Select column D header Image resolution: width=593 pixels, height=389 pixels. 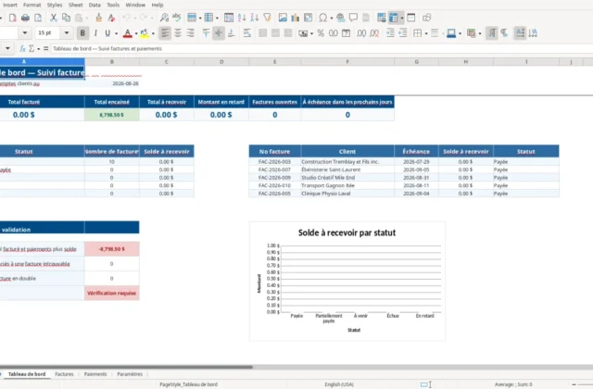pos(221,62)
